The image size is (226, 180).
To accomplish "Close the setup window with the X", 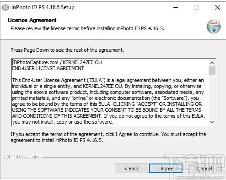I will [217, 7].
